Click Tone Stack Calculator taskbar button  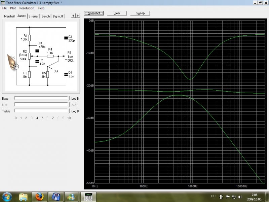pos(88,197)
